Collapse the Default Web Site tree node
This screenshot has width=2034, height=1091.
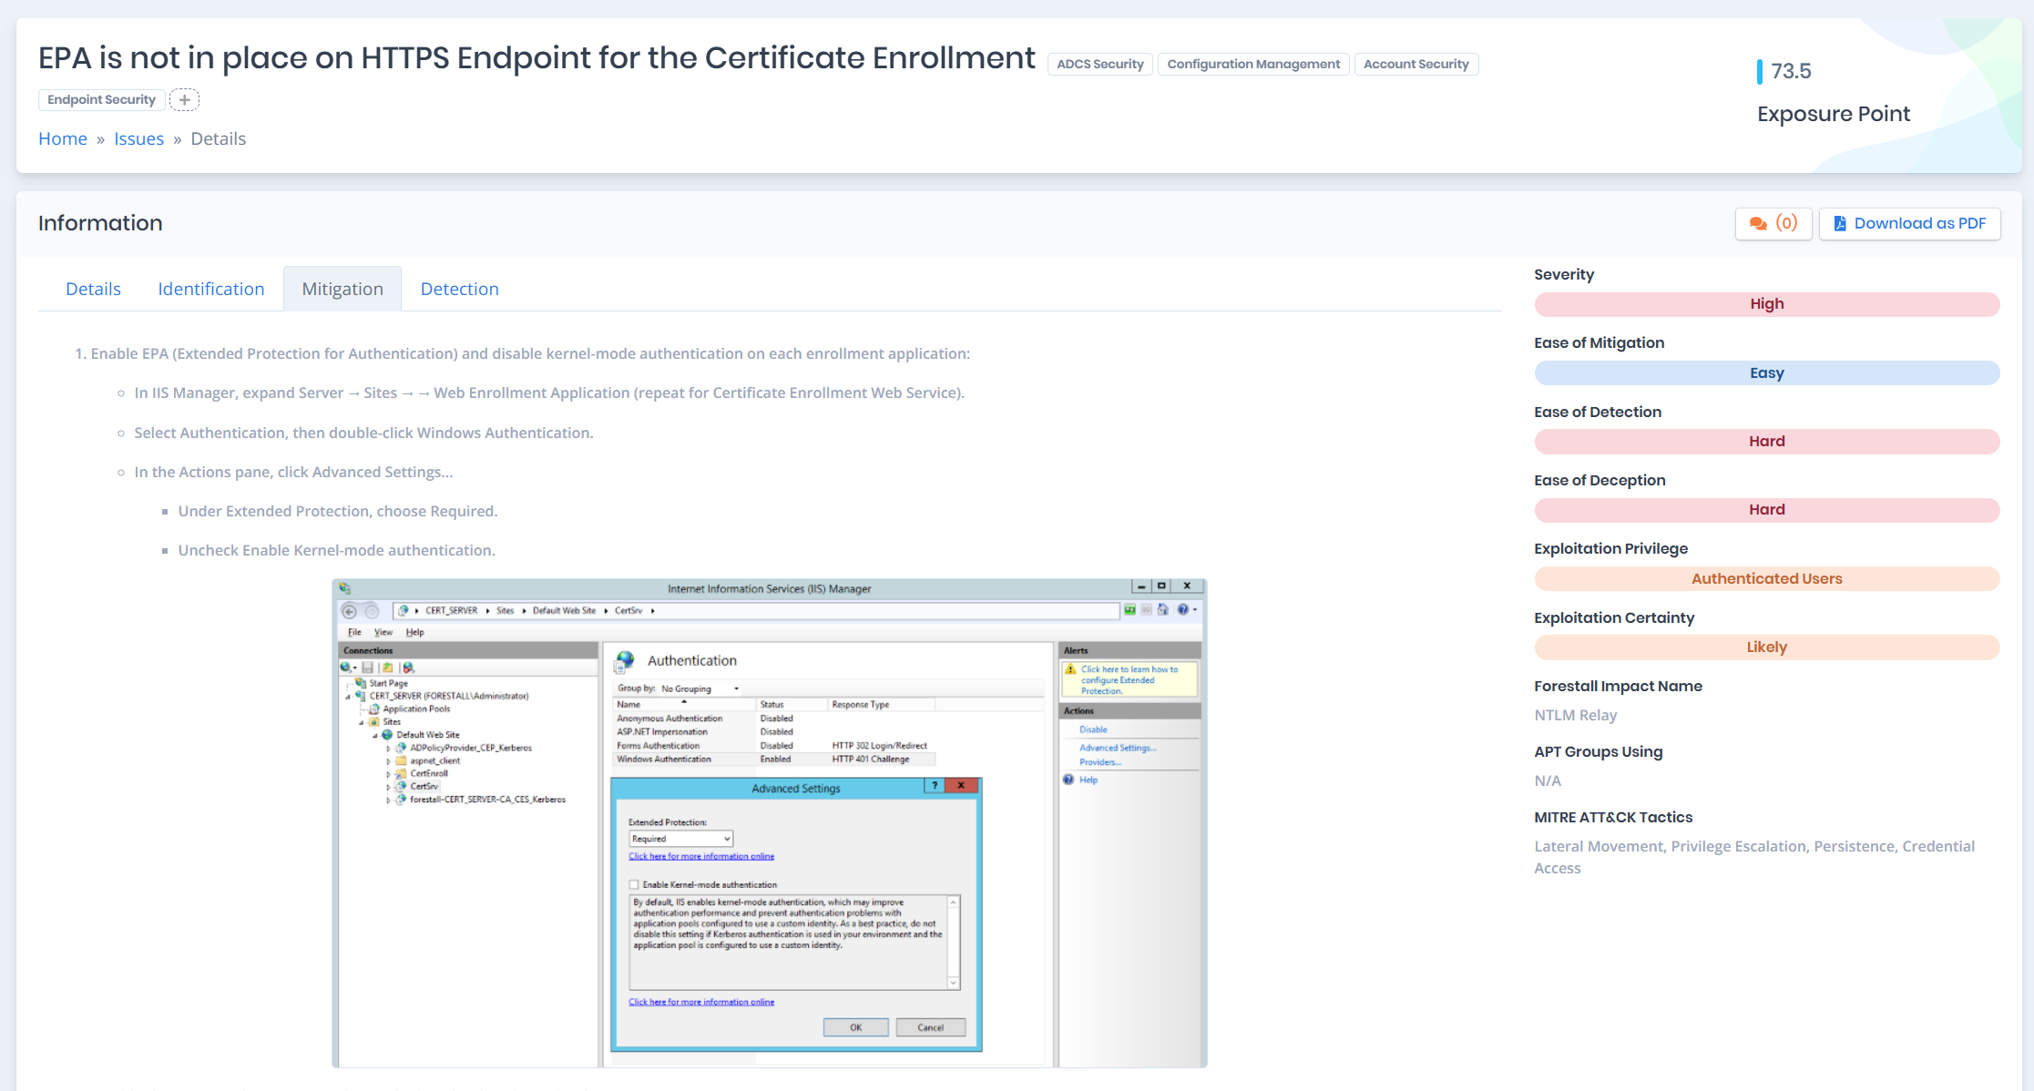tap(374, 735)
